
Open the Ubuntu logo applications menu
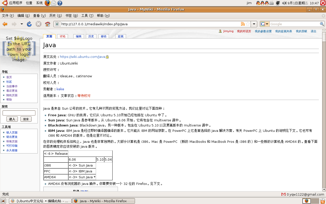tap(5, 3)
